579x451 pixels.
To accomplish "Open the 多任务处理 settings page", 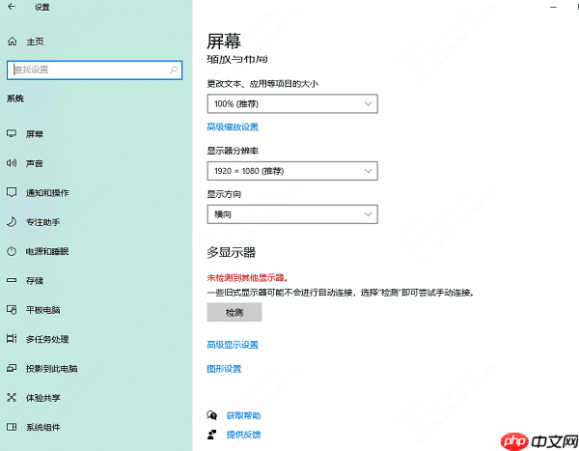I will 47,339.
